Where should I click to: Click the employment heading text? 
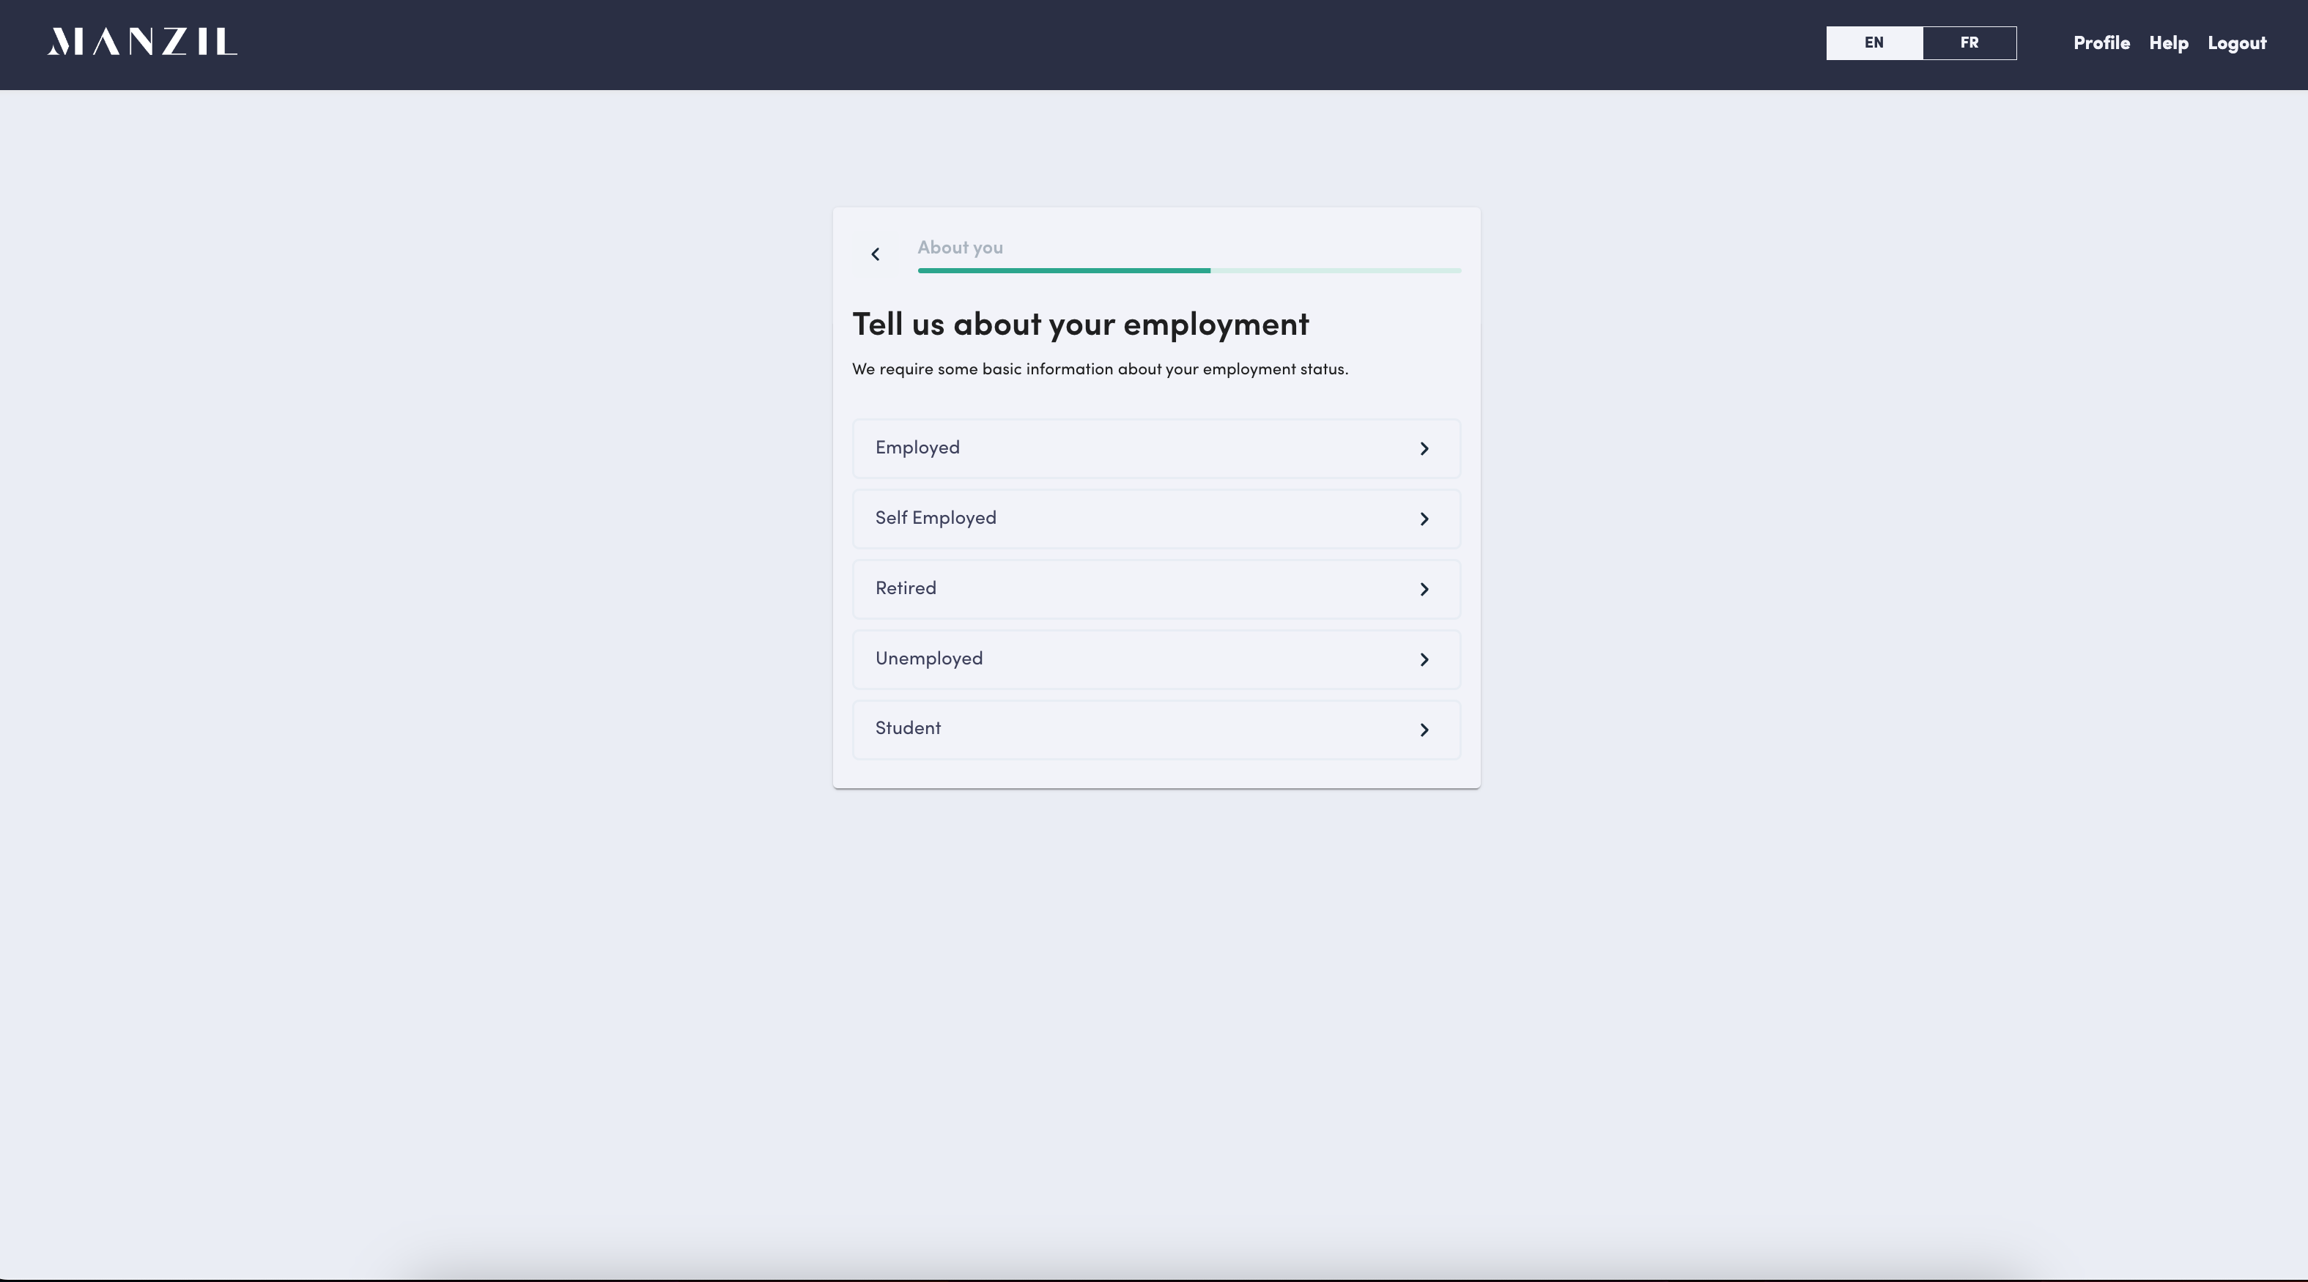(1080, 325)
